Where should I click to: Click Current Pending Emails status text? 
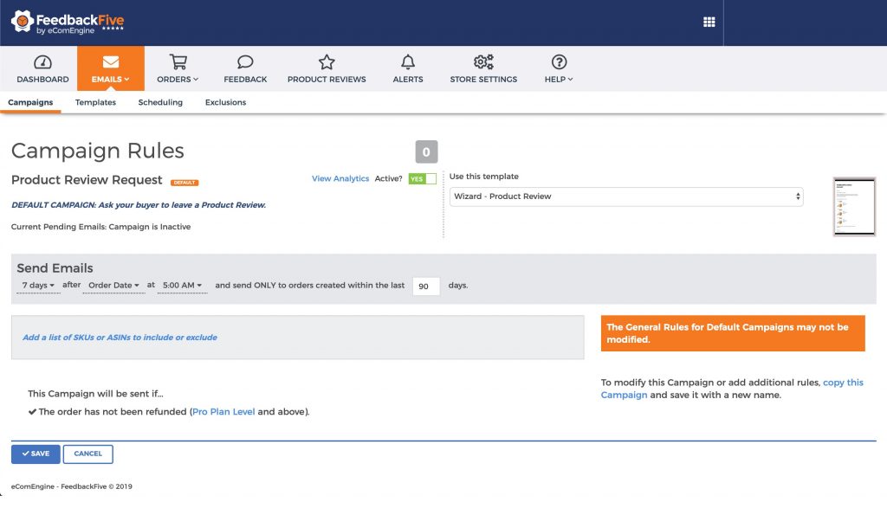[x=100, y=227]
